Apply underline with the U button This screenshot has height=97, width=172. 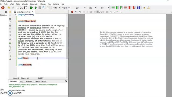(10, 26)
